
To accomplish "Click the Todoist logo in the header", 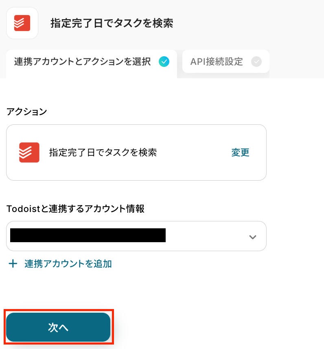I will (22, 23).
